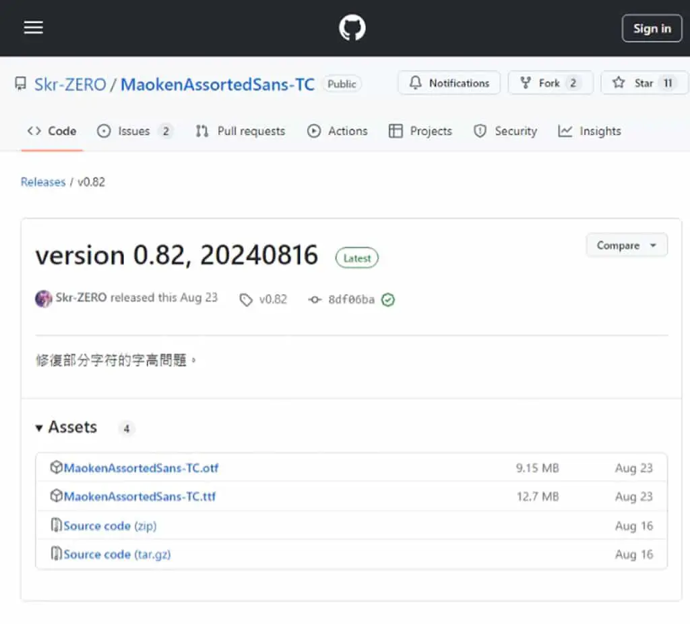Screen dimensions: 690x624
Task: Click the green verified checkmark icon
Action: point(387,300)
